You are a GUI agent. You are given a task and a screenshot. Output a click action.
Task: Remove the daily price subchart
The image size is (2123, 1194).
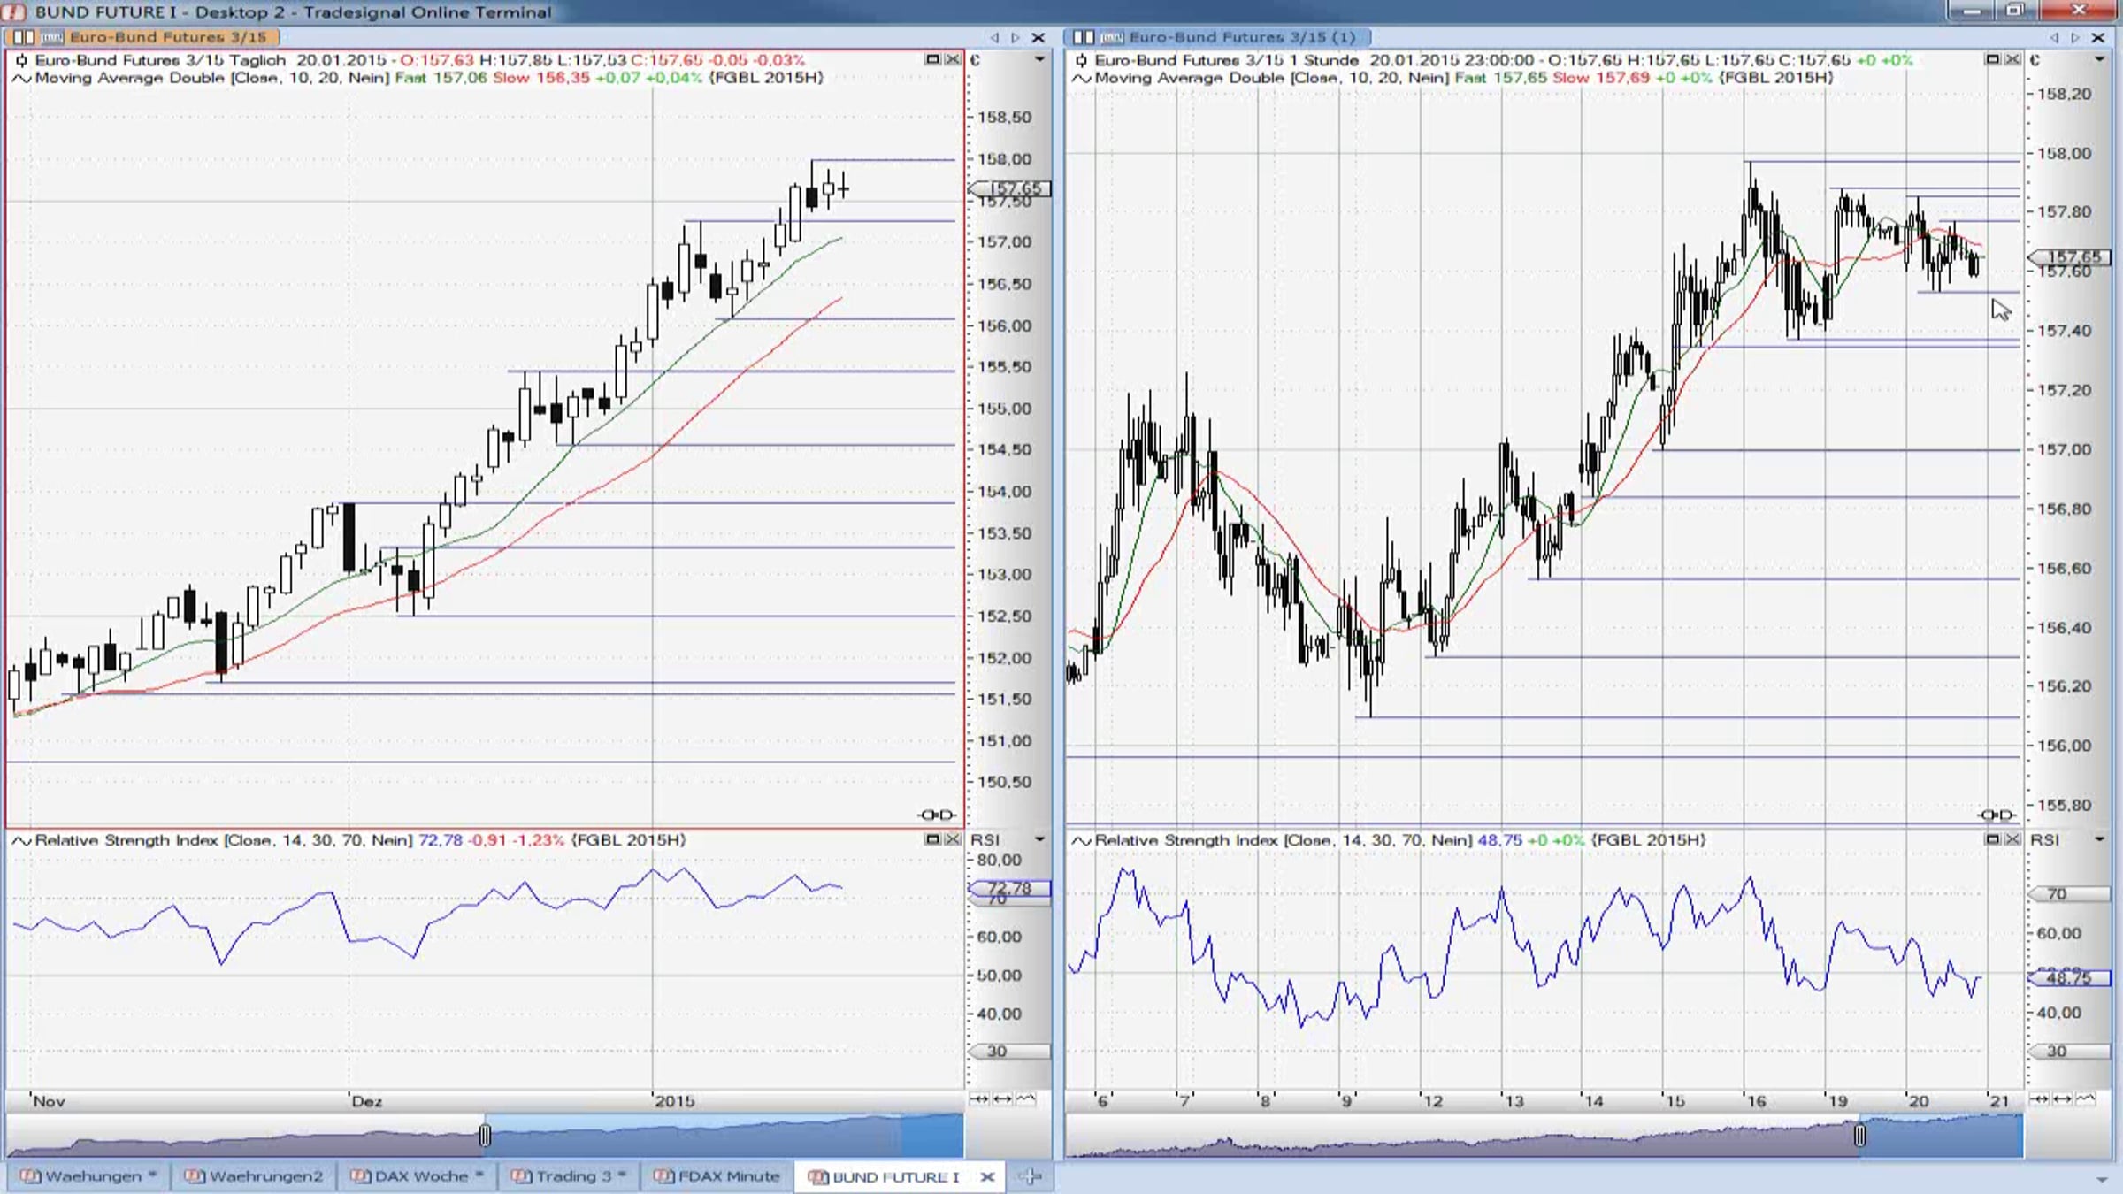click(x=953, y=59)
